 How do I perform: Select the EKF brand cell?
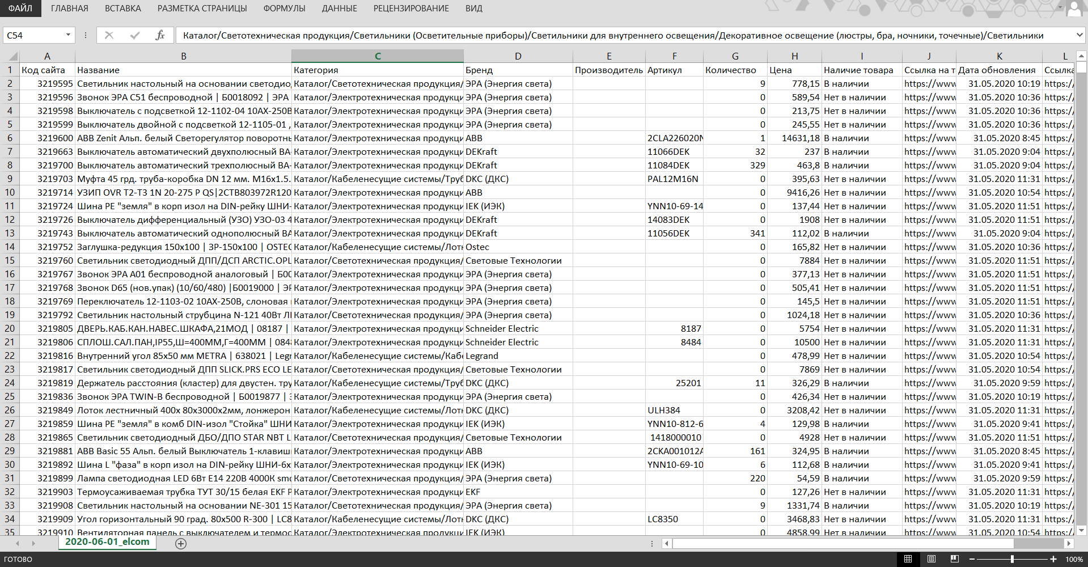click(518, 492)
